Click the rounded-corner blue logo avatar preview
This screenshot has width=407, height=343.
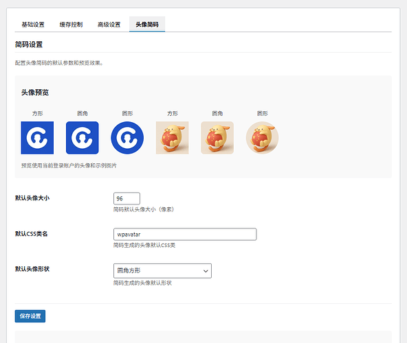82,138
